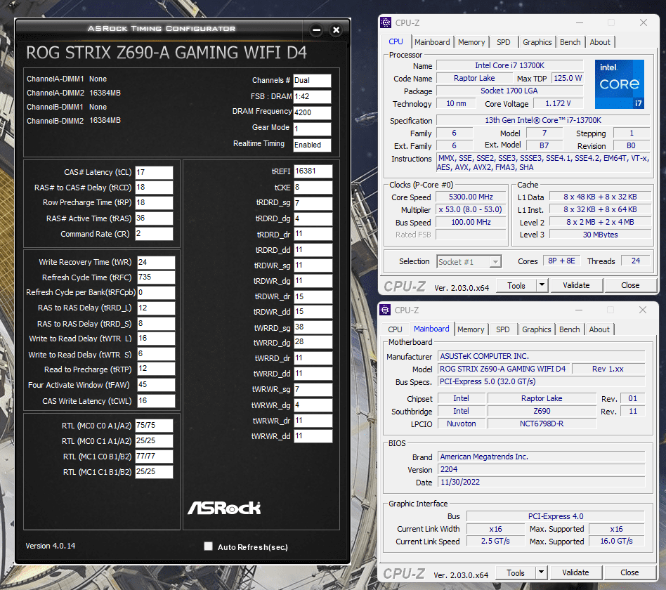
Task: Click Validate in bottom CPU-Z window
Action: click(x=575, y=572)
